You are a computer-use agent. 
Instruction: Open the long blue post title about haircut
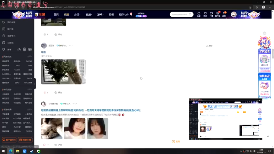pyautogui.click(x=91, y=110)
